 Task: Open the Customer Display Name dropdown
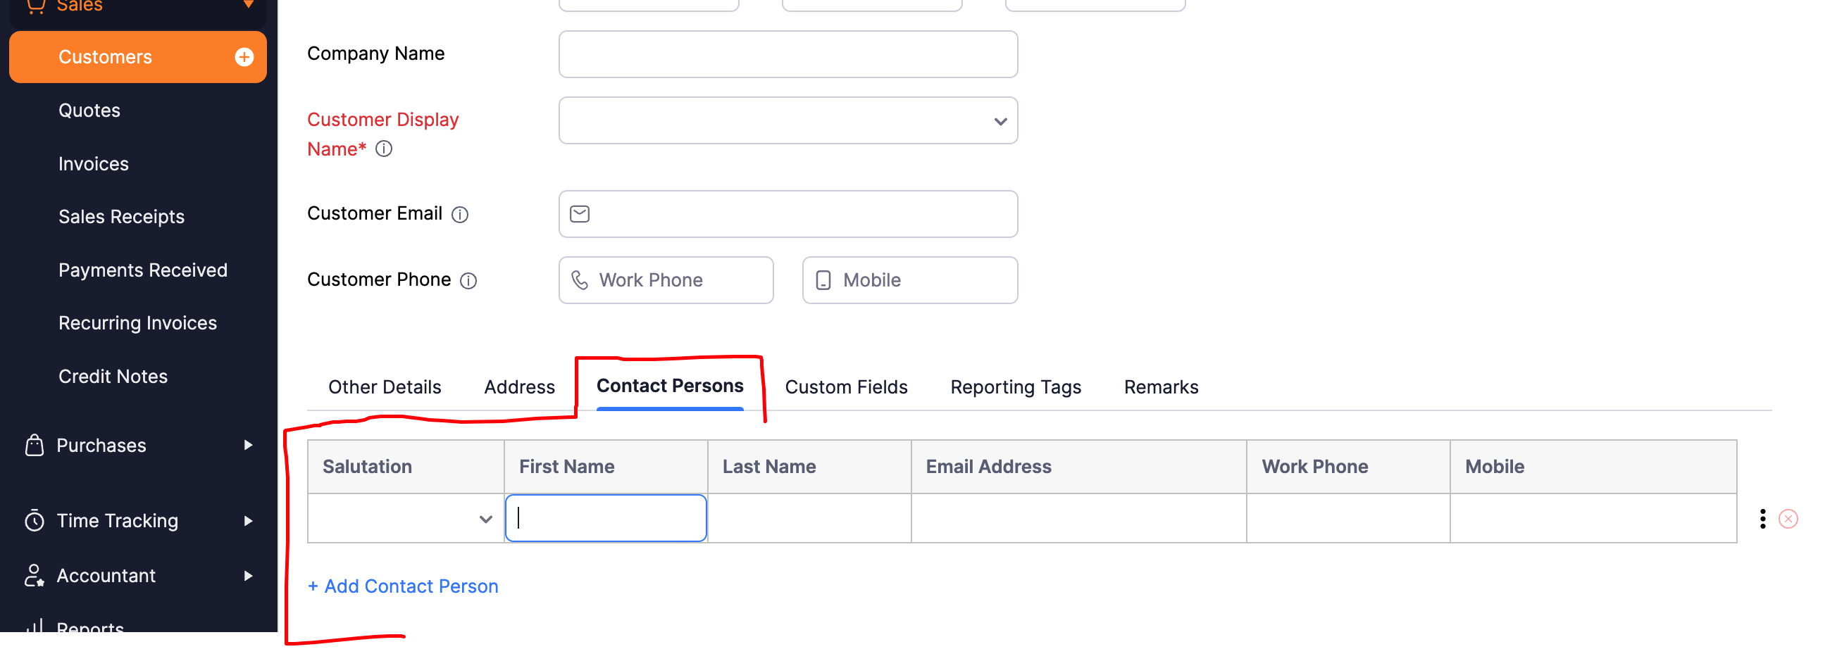click(x=788, y=121)
